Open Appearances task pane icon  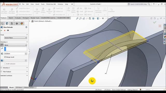pyautogui.click(x=165, y=37)
